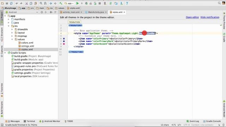
Task: Open Search Everywhere magnifier at top right
Action: (x=219, y=3)
